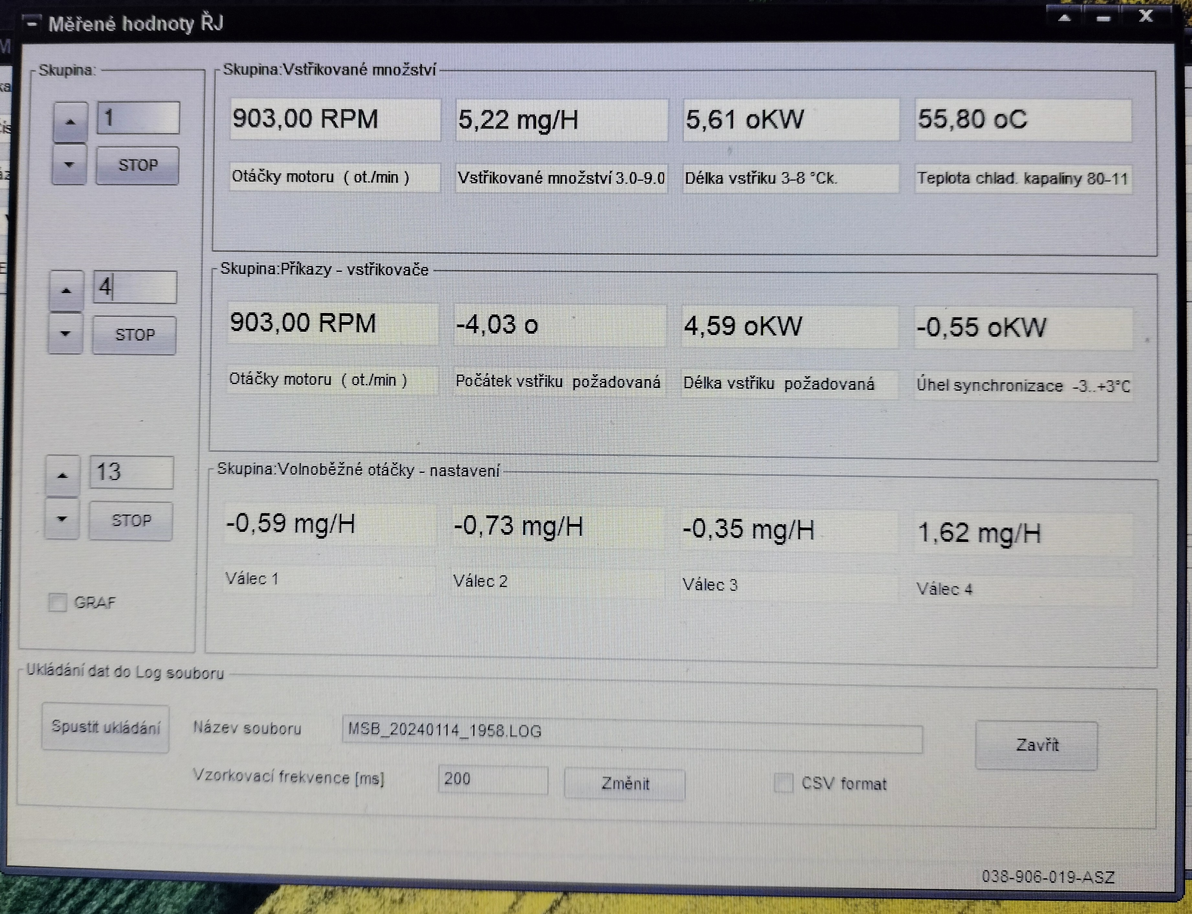This screenshot has width=1192, height=914.
Task: Enable the GRAF checkbox
Action: [x=57, y=603]
